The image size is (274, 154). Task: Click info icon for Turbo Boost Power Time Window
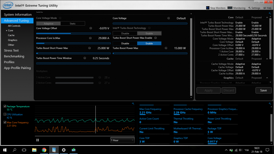(85, 58)
